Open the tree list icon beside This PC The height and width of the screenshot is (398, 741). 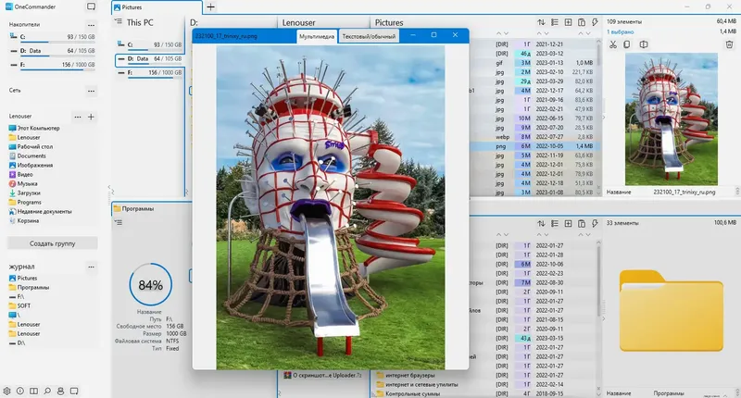(x=119, y=21)
